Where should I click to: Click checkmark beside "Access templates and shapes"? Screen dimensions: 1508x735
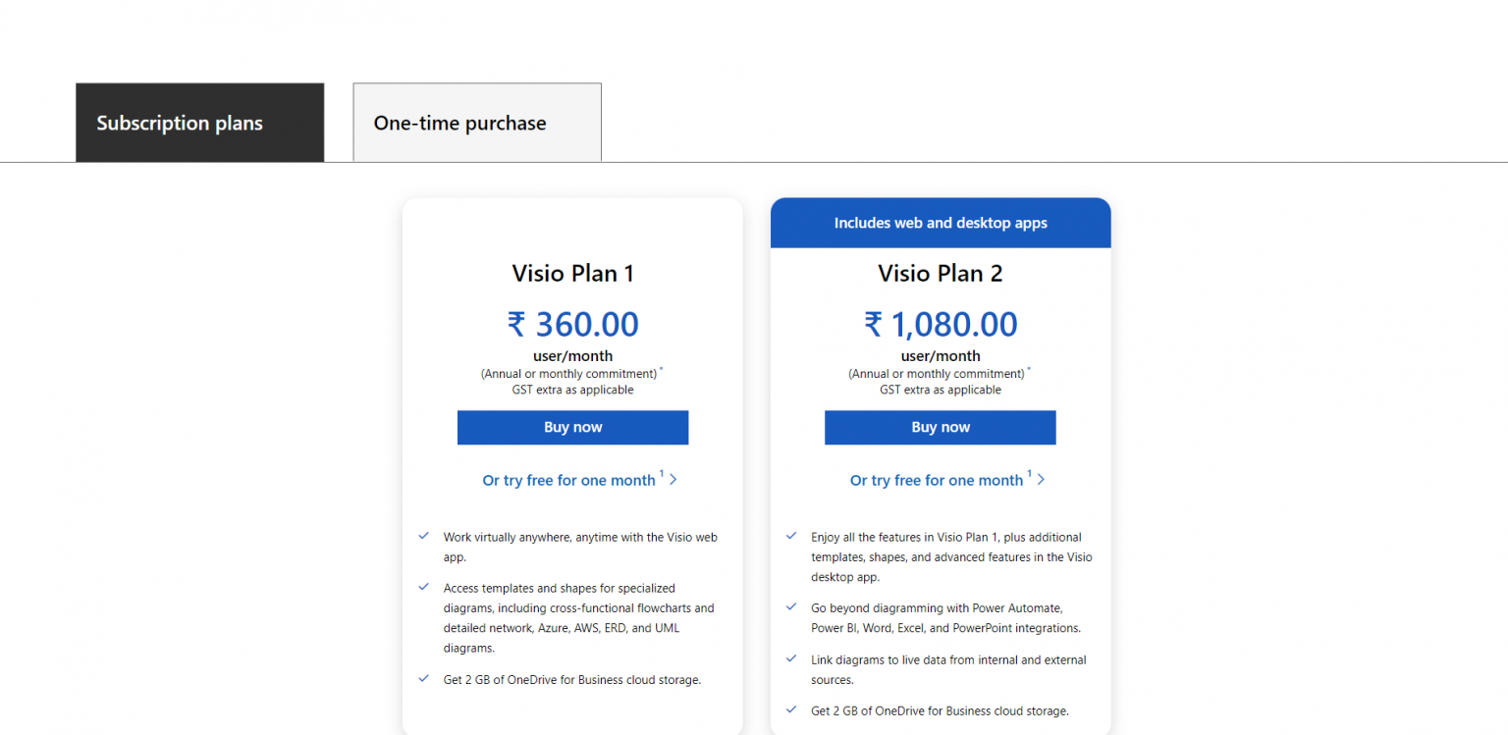tap(424, 587)
